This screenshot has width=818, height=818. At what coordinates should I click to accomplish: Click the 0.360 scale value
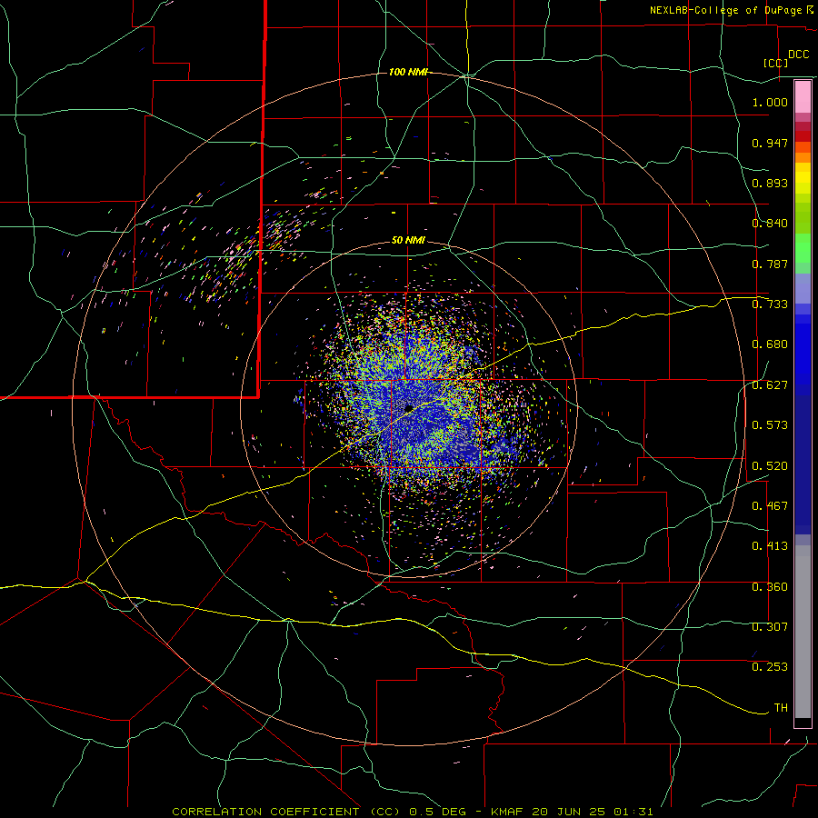tap(770, 587)
